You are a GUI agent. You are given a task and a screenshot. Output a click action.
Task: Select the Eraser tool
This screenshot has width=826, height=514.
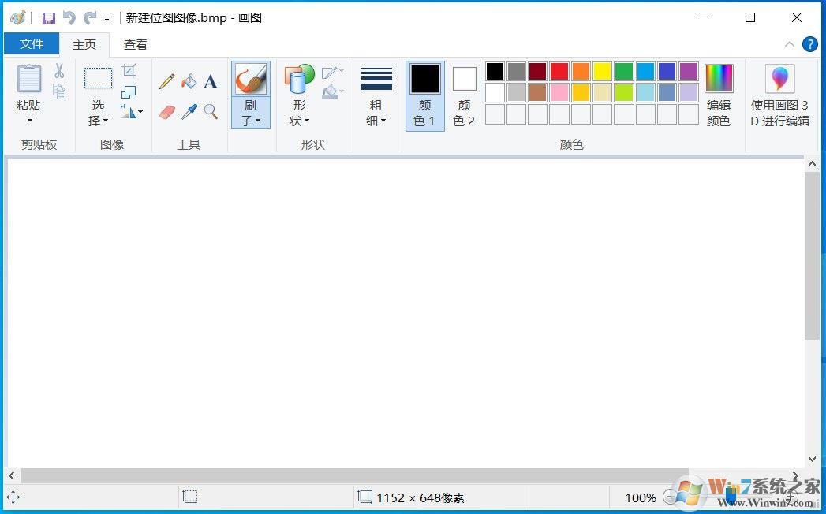166,111
